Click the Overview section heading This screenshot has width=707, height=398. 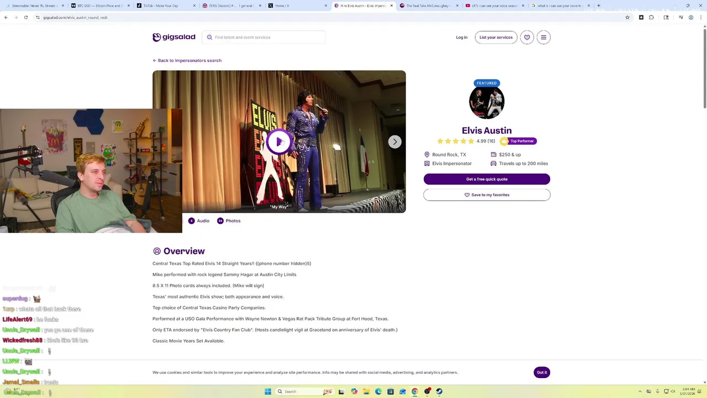(178, 251)
